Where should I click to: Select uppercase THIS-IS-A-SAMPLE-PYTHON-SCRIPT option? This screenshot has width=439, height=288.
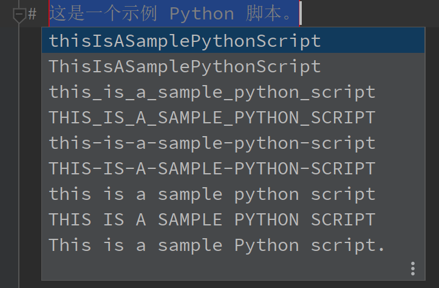click(x=212, y=168)
